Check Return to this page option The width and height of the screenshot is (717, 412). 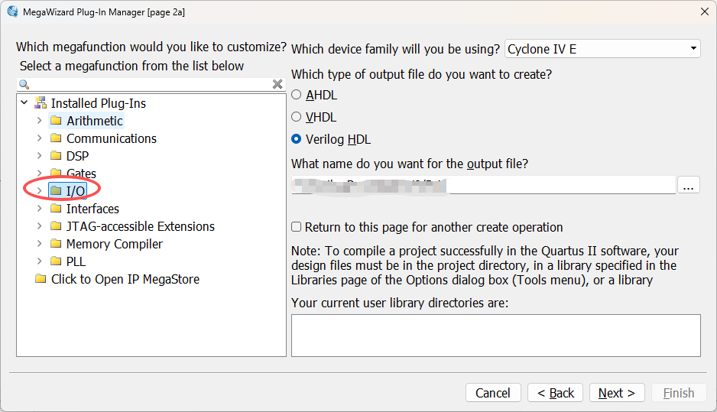point(297,227)
